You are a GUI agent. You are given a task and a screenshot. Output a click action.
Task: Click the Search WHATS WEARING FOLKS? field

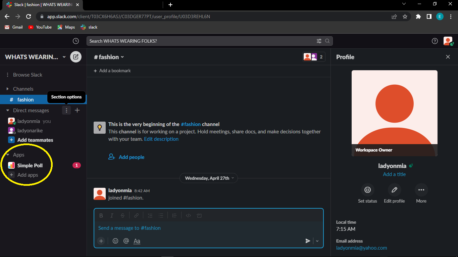click(210, 41)
